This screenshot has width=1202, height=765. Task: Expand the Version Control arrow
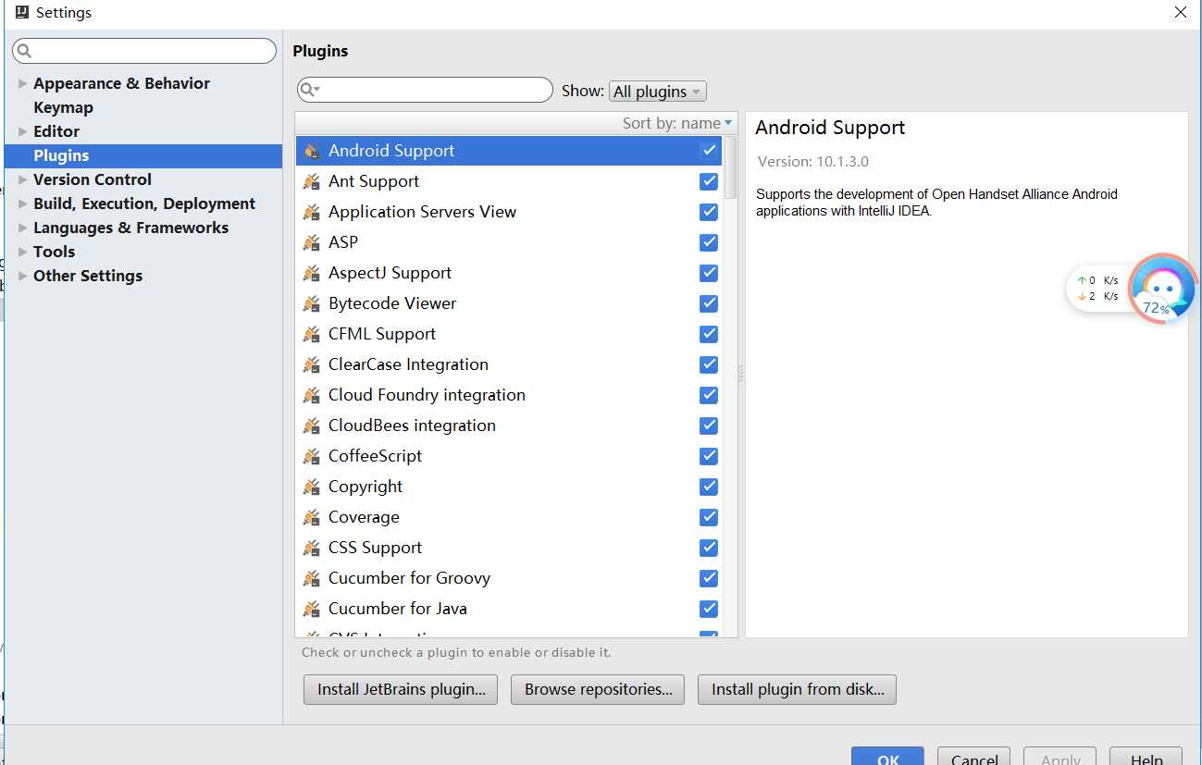point(22,179)
